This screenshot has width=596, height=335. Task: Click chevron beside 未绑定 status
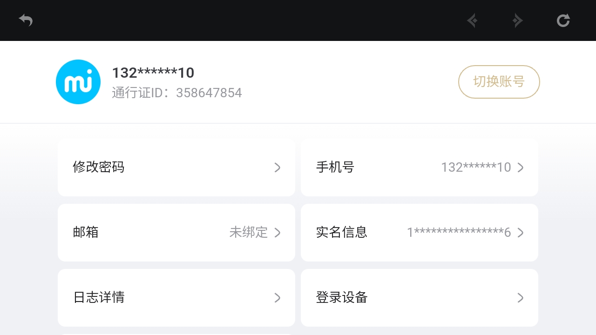click(278, 233)
